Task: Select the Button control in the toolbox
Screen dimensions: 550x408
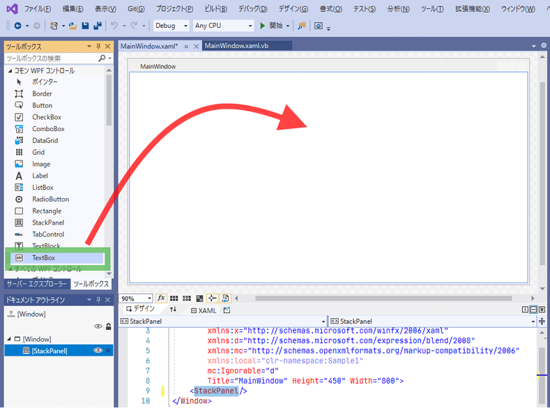Action: [42, 105]
